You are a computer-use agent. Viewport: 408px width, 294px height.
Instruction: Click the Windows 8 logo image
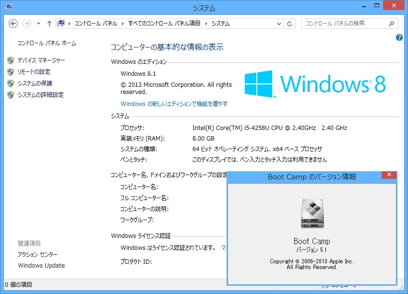[x=315, y=84]
